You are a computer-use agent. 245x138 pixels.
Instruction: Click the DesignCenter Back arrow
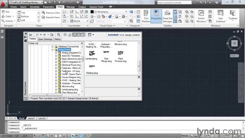coord(37,34)
